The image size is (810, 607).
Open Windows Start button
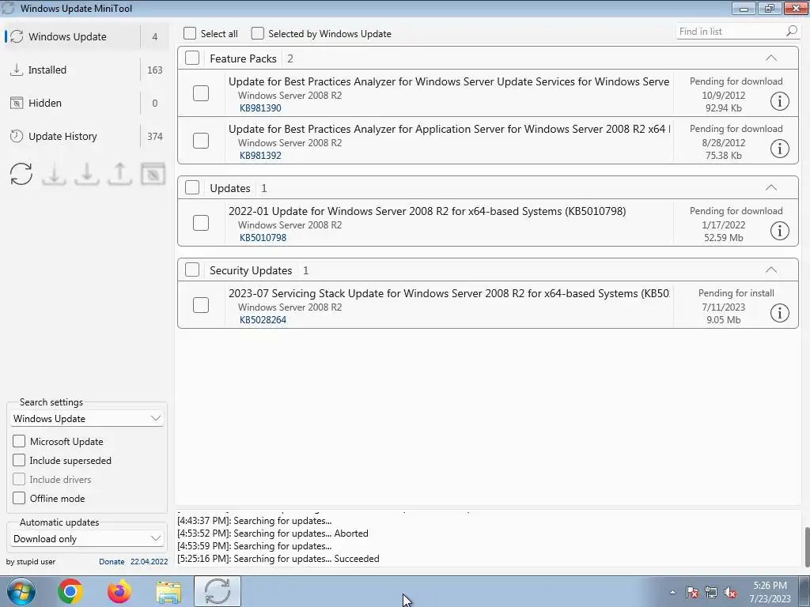[21, 591]
